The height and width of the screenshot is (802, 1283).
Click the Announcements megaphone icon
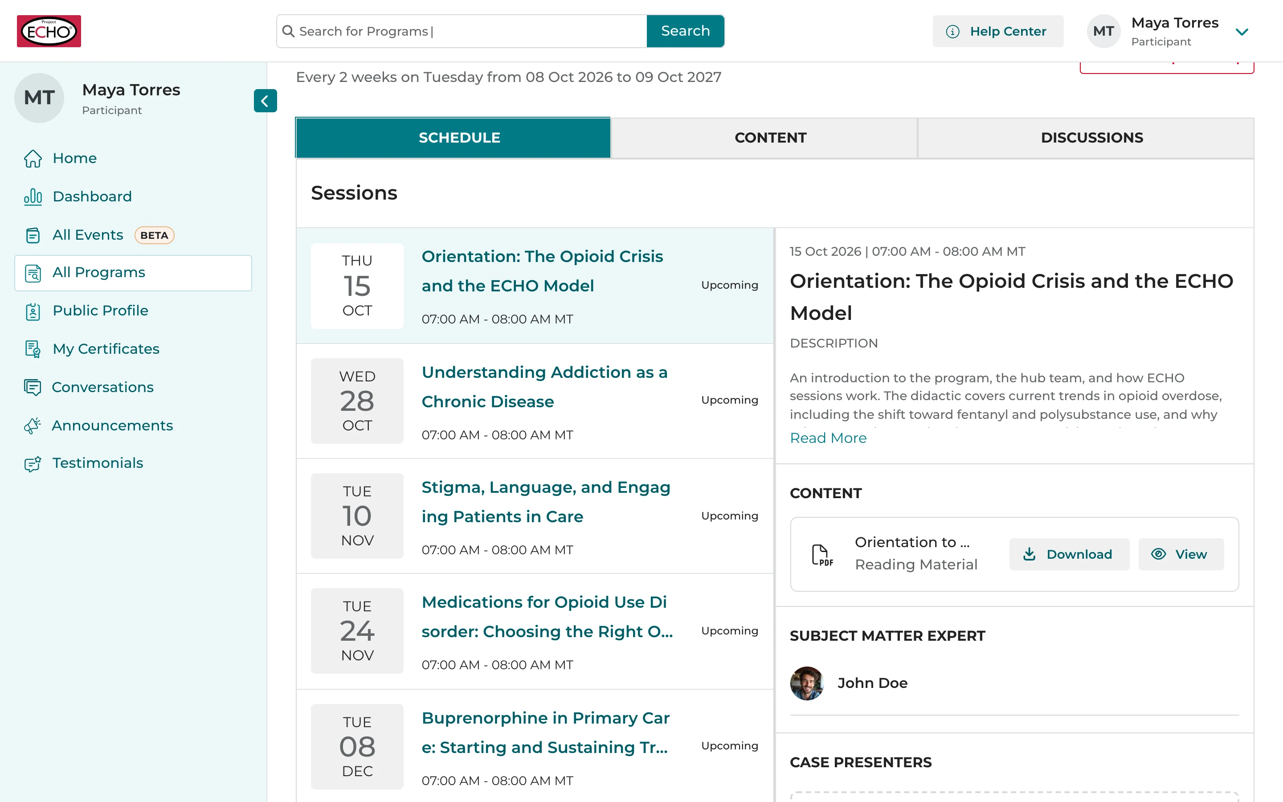[33, 426]
